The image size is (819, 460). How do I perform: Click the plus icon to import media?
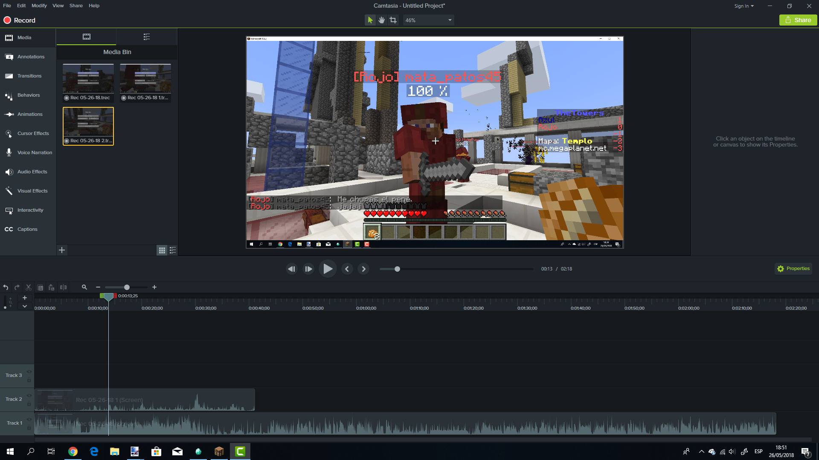(x=62, y=250)
